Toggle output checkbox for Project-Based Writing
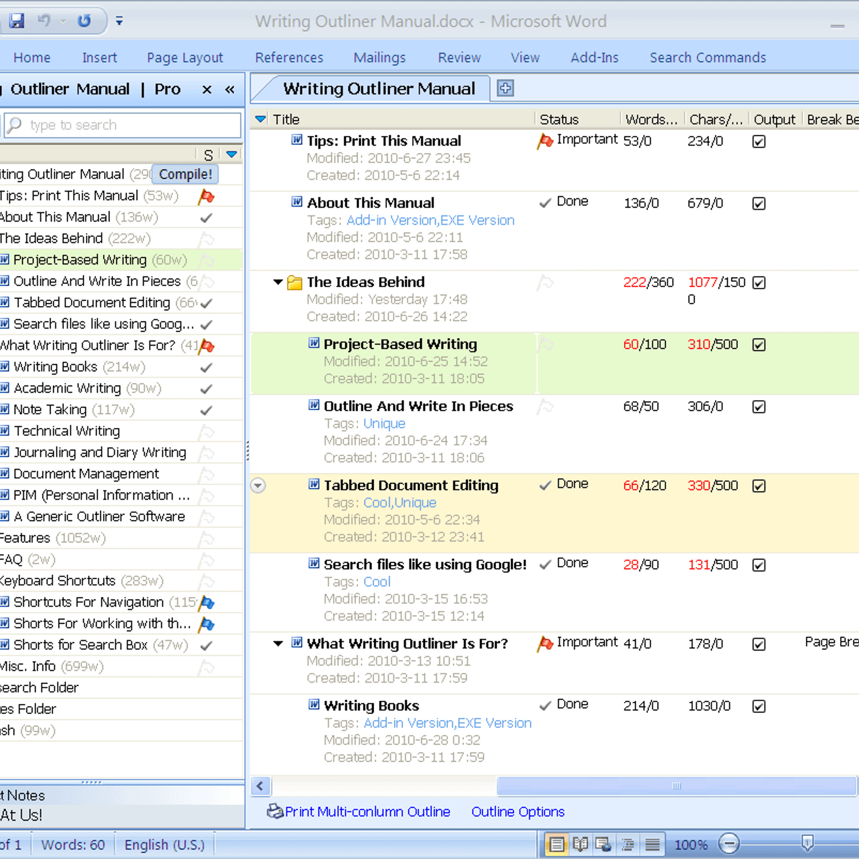 pos(759,345)
